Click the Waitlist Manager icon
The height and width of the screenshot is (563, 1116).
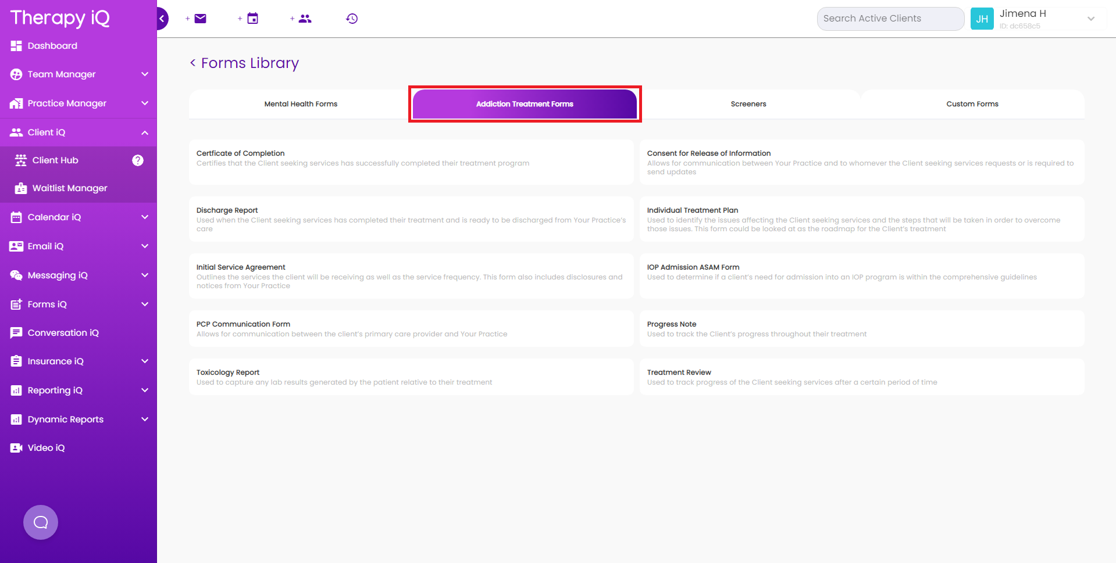click(x=21, y=188)
